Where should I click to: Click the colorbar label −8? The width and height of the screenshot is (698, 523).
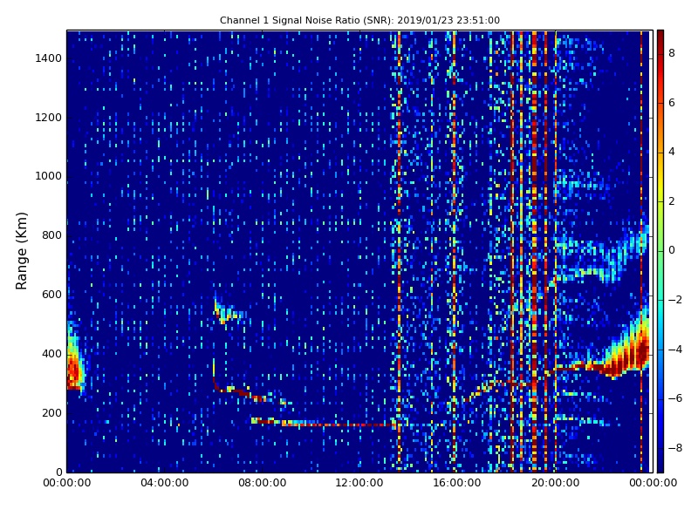coord(674,448)
